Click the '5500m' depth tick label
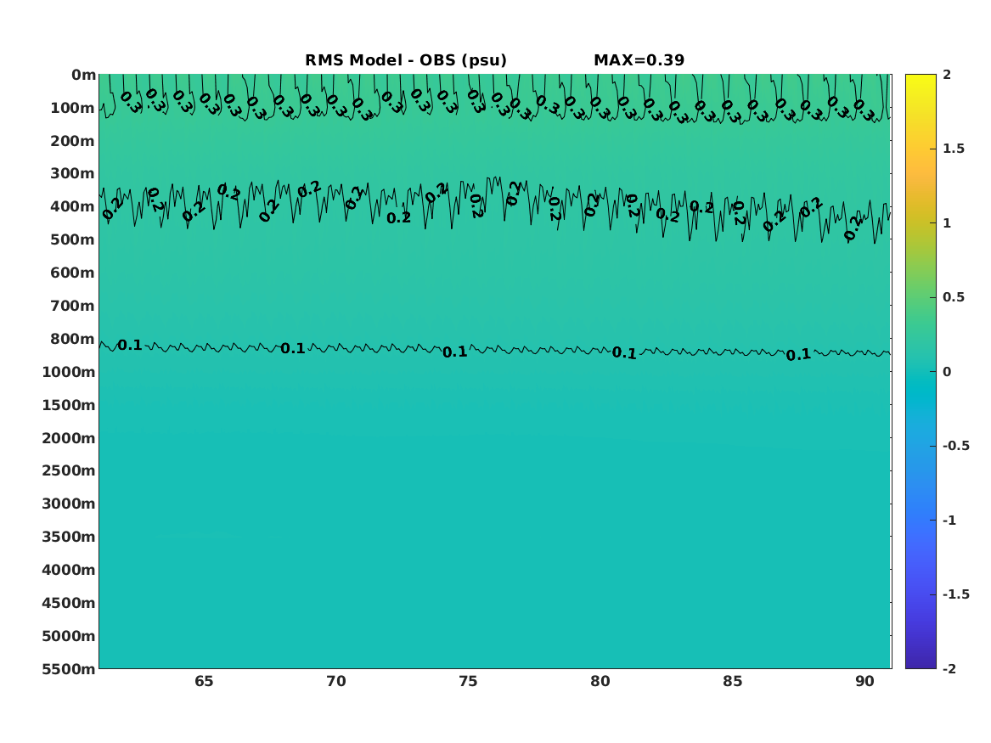Screen dimensions: 991x743 69,669
